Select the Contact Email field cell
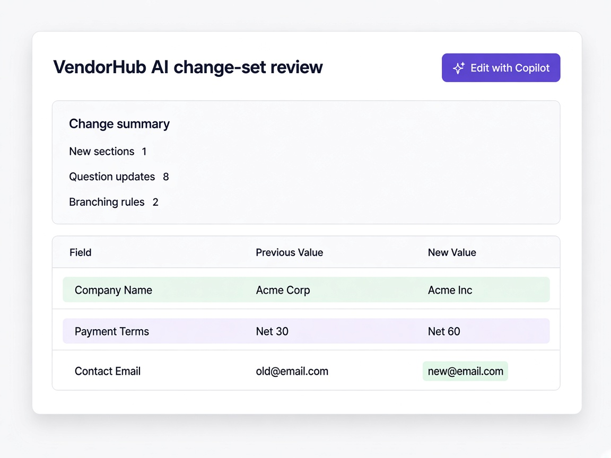This screenshot has height=458, width=611. coord(108,371)
